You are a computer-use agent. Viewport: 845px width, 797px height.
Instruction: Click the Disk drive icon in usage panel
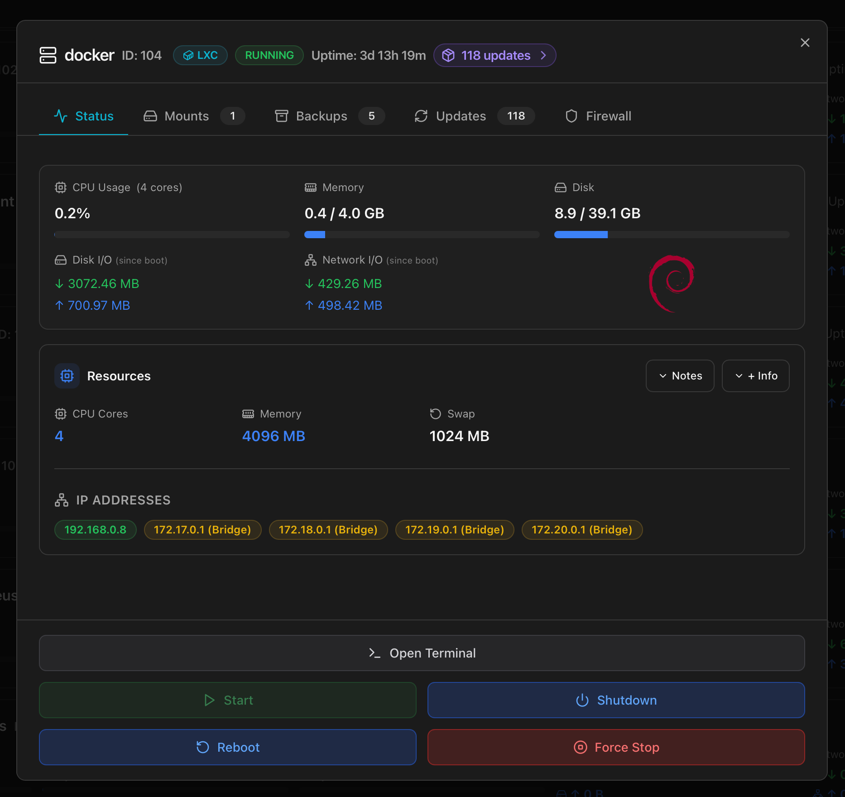(x=561, y=187)
